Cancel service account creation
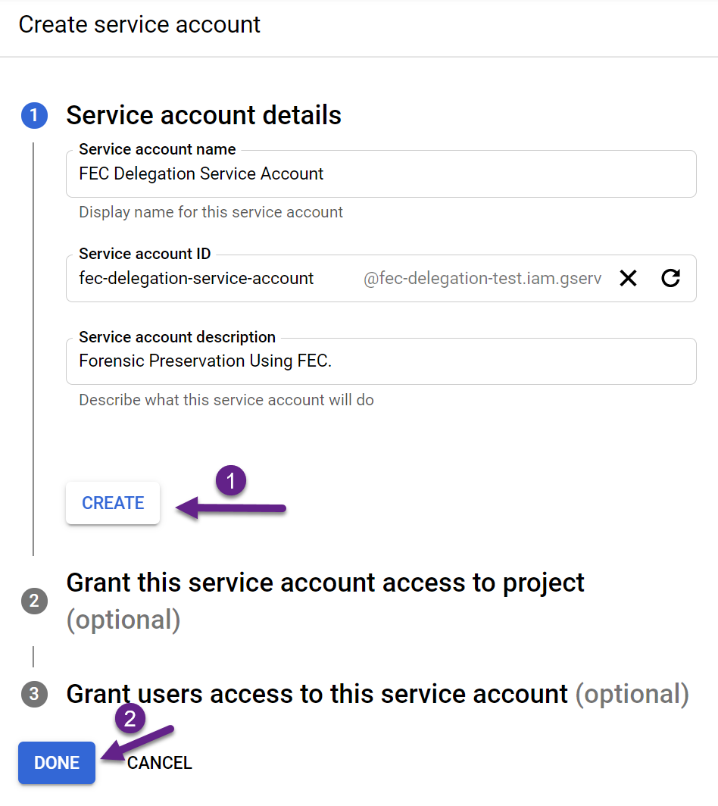The width and height of the screenshot is (718, 806). [x=159, y=763]
